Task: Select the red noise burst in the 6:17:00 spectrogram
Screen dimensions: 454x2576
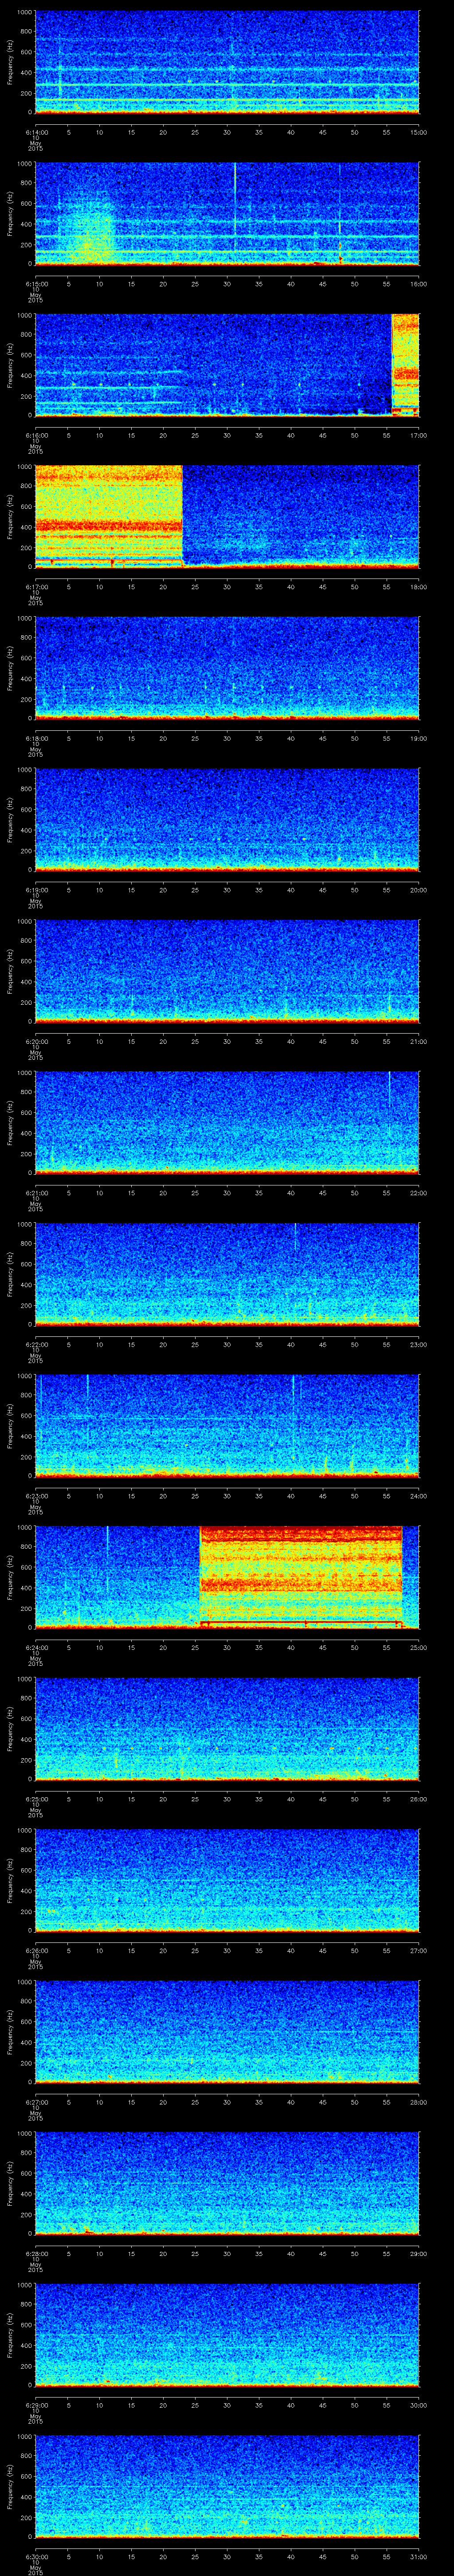Action: pos(109,516)
